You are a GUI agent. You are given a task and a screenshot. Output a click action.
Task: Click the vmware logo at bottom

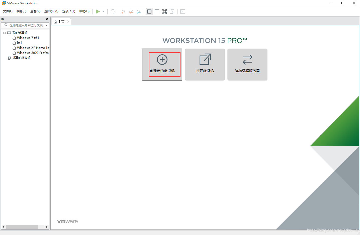[x=68, y=221]
